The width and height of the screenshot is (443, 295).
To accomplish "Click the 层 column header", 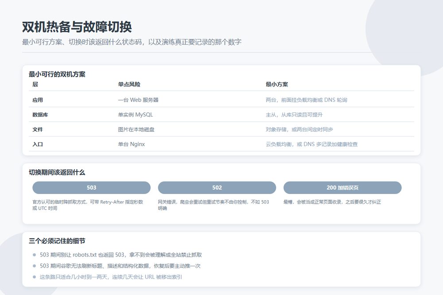I will [x=35, y=84].
